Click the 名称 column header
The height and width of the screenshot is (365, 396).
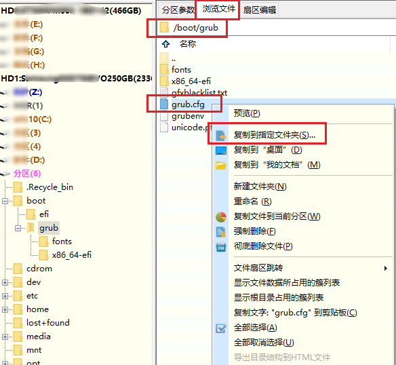pos(188,44)
